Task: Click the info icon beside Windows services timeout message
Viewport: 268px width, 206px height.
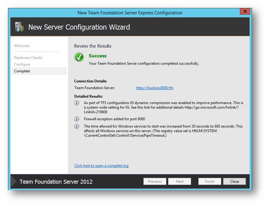Action: (x=77, y=126)
